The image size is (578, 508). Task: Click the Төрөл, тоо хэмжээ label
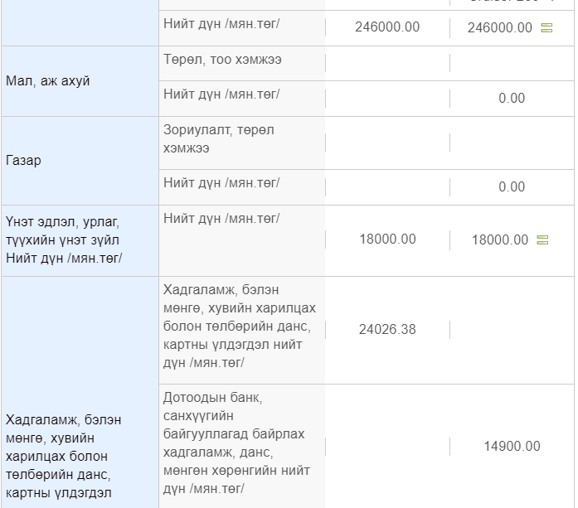(x=222, y=60)
